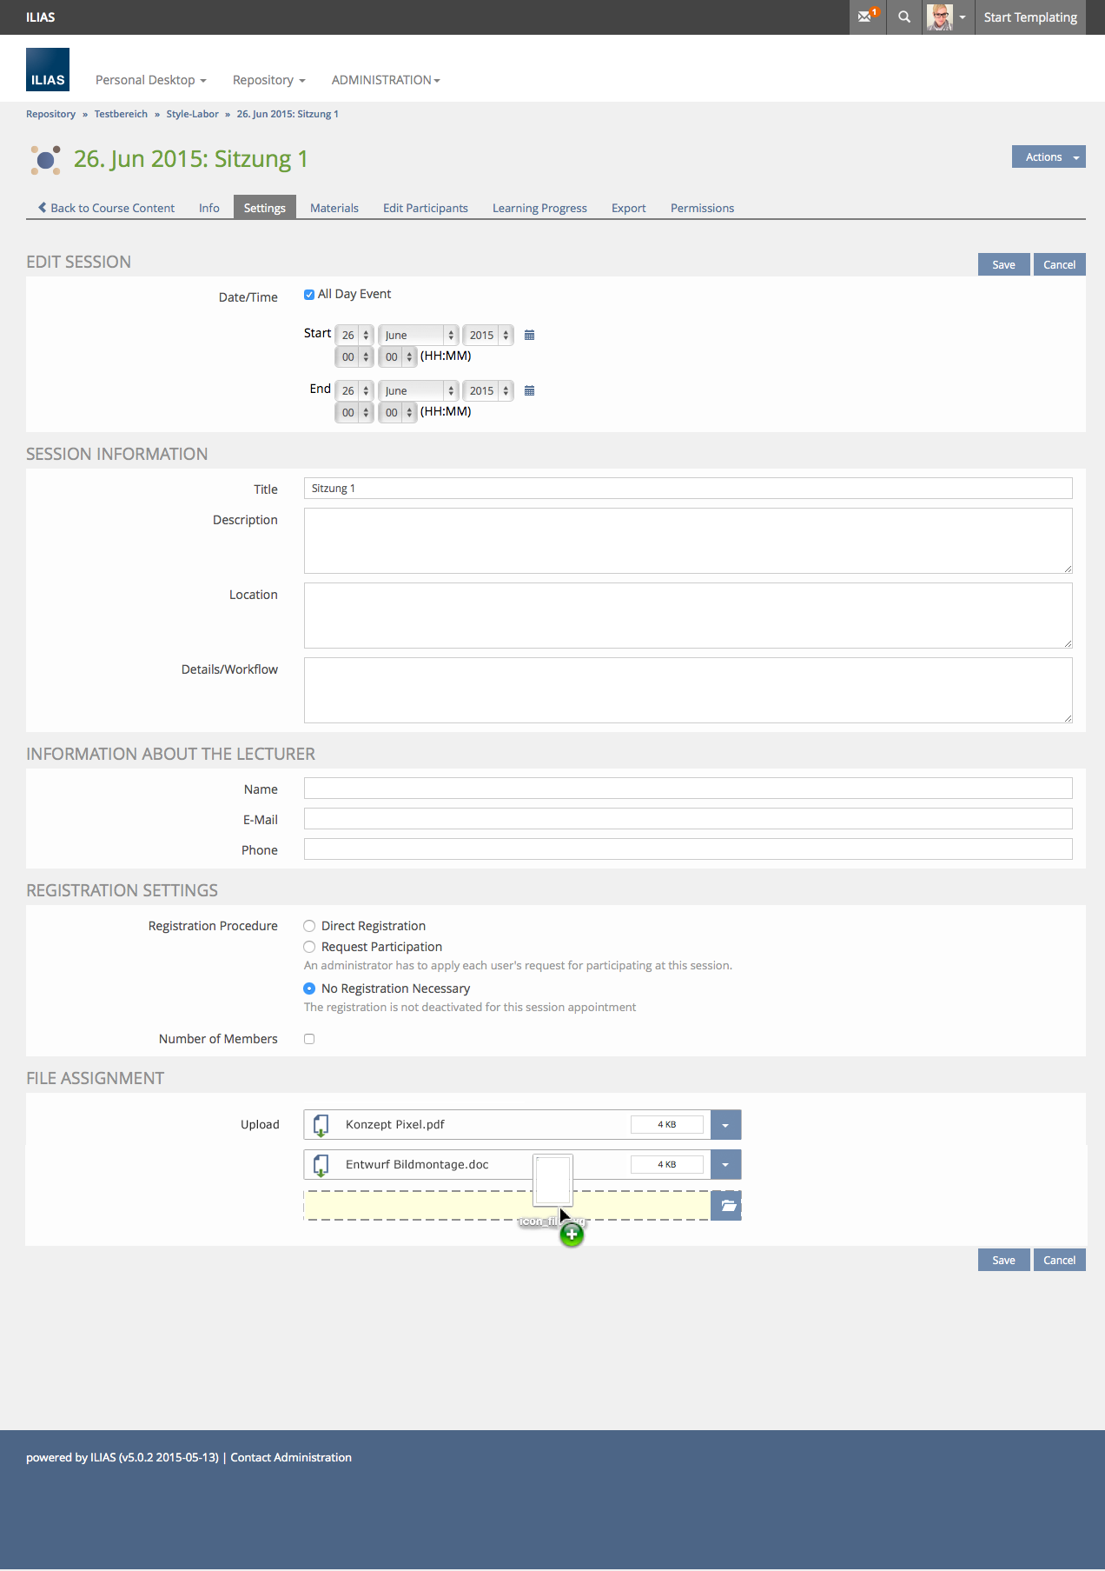Open the End date calendar picker

[x=529, y=391]
